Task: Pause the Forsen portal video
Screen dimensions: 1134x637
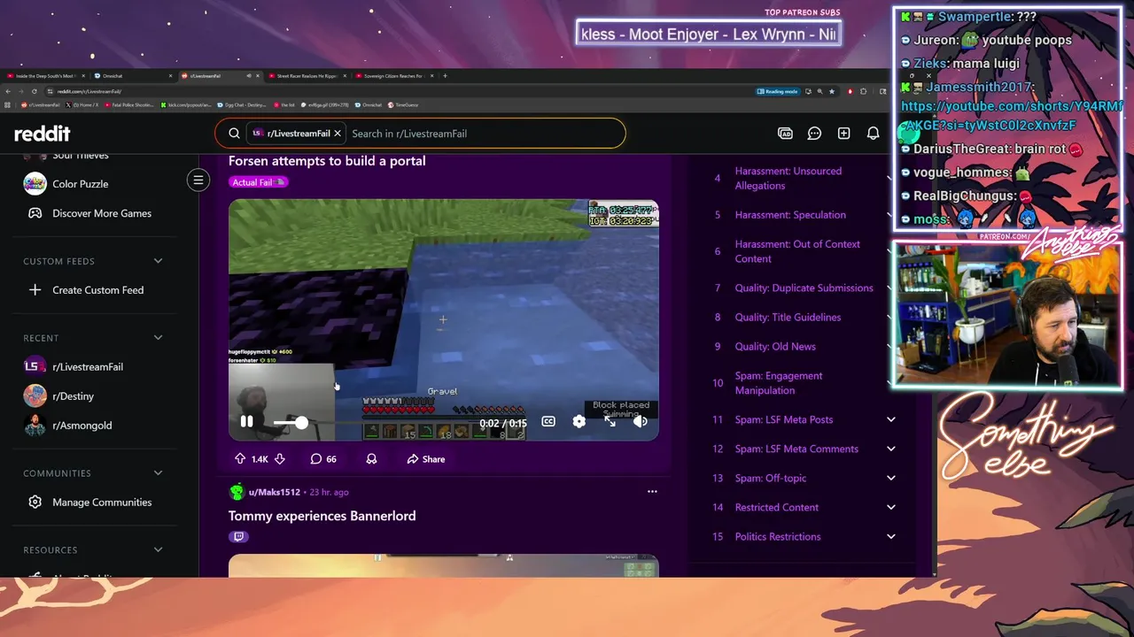Action: click(246, 423)
